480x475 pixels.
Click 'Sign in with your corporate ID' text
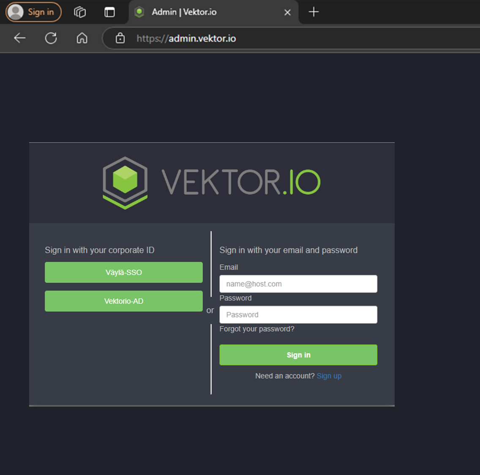tap(99, 250)
